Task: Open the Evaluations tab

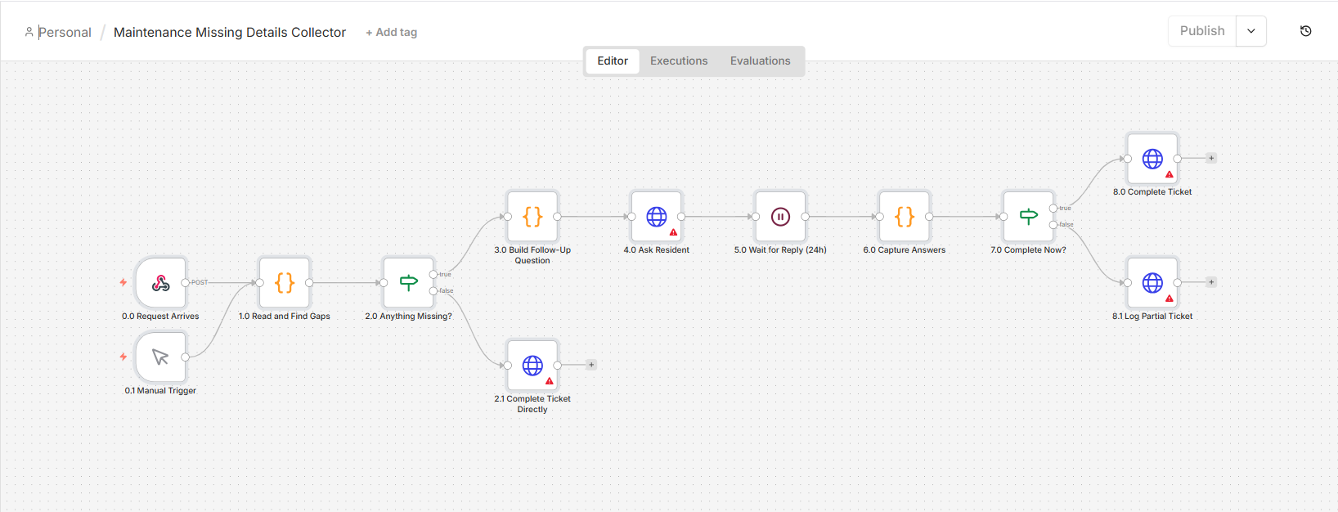Action: (x=761, y=61)
